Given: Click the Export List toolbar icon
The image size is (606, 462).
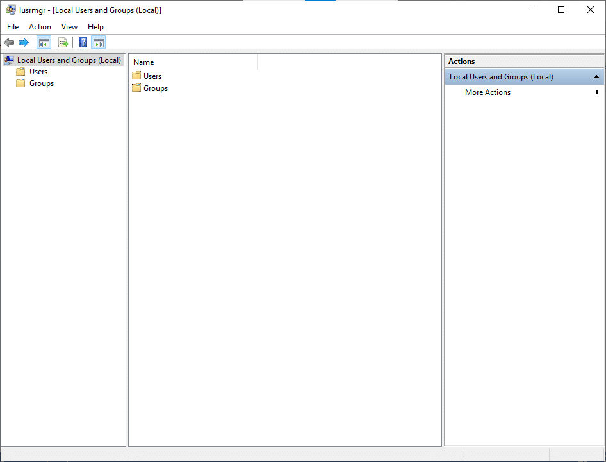Looking at the screenshot, I should (x=63, y=43).
